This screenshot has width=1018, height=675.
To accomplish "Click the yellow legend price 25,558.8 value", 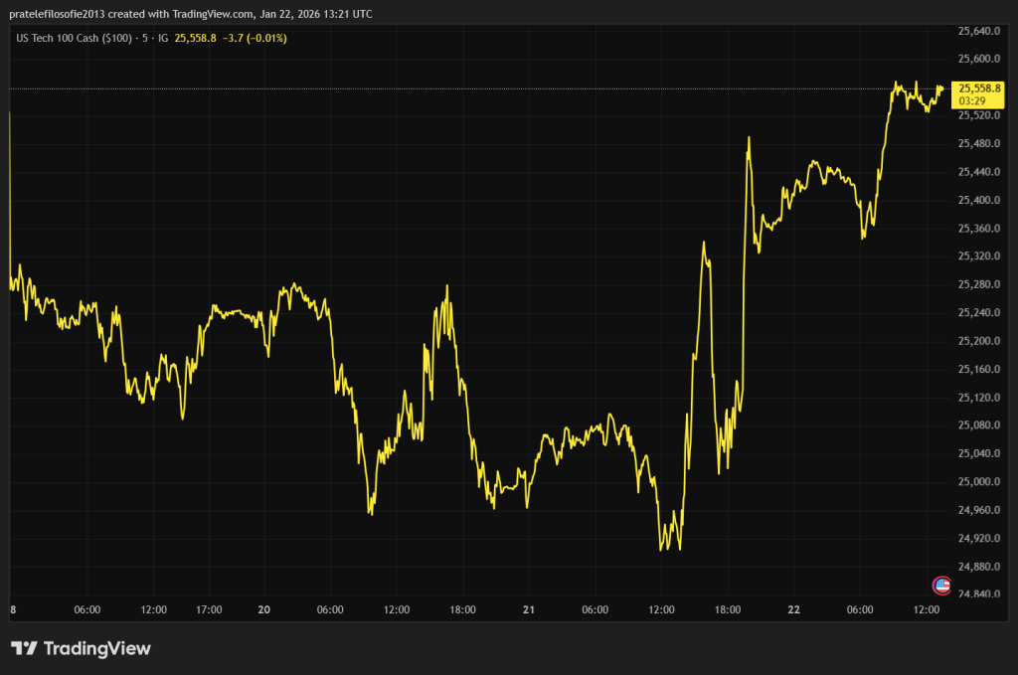I will coord(195,38).
